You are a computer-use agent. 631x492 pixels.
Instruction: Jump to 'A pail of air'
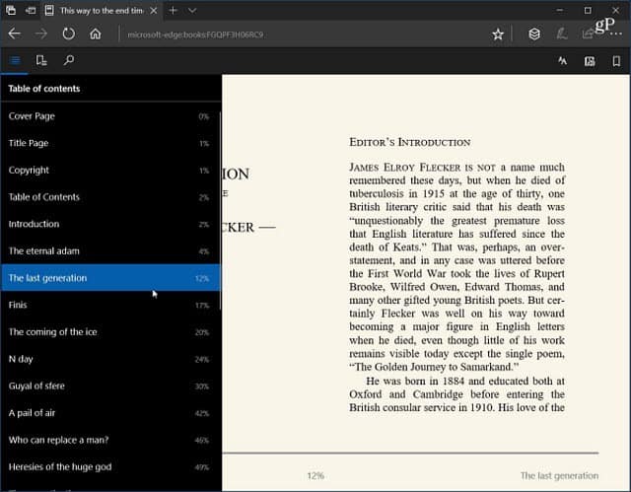pyautogui.click(x=109, y=413)
